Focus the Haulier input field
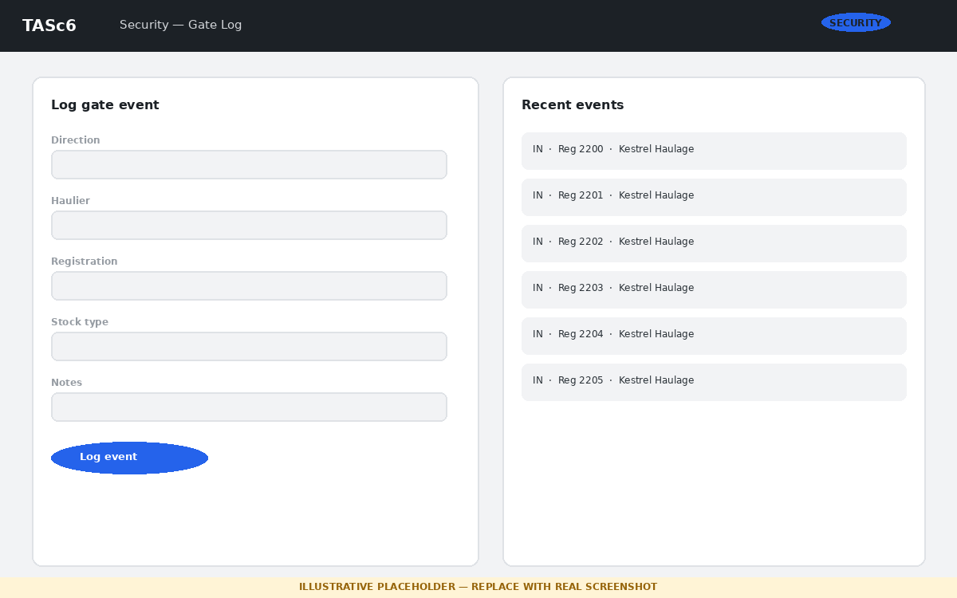Screen dimensions: 957x598 click(x=249, y=226)
